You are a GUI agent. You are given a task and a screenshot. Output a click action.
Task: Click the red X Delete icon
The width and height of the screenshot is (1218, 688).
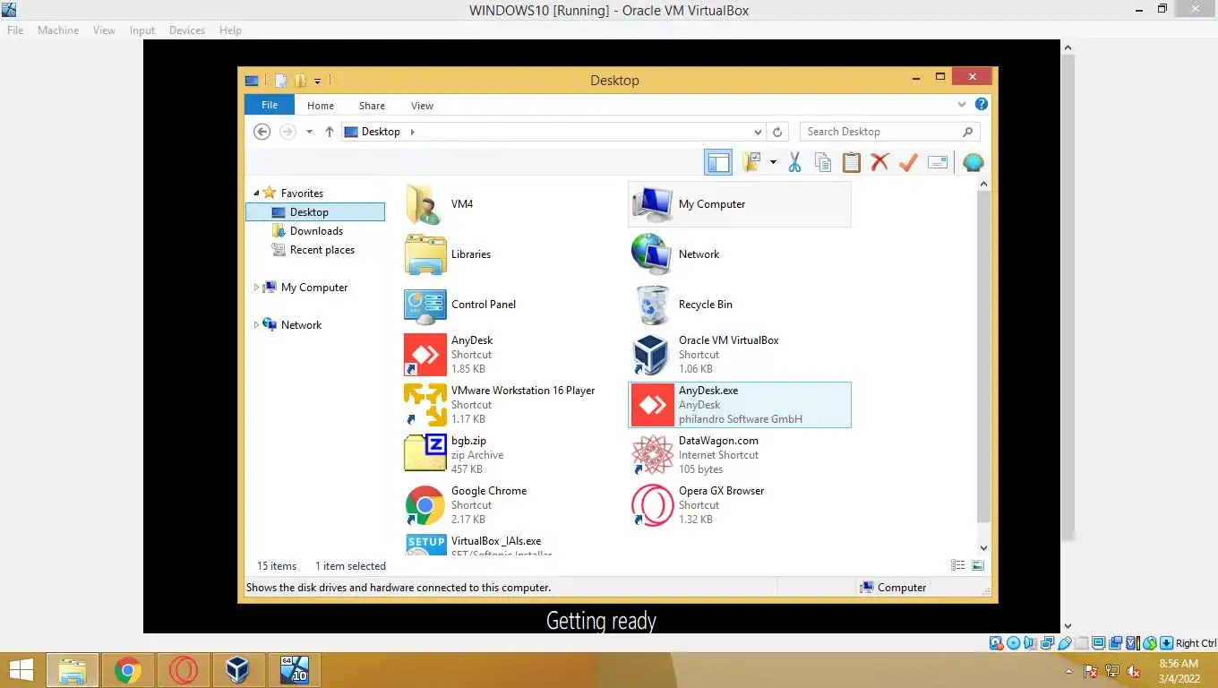879,162
